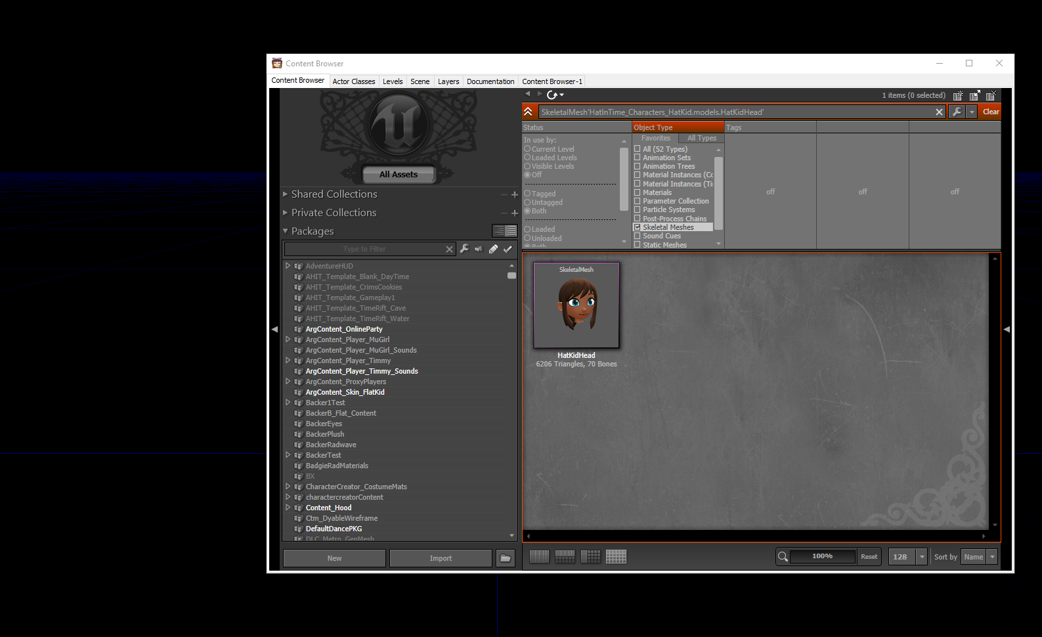This screenshot has width=1042, height=637.
Task: Reset the thumbnail zoom level
Action: coord(869,557)
